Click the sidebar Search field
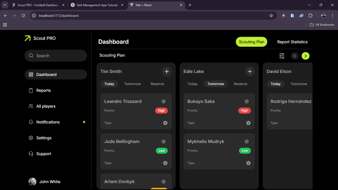This screenshot has width=338, height=190. point(56,55)
